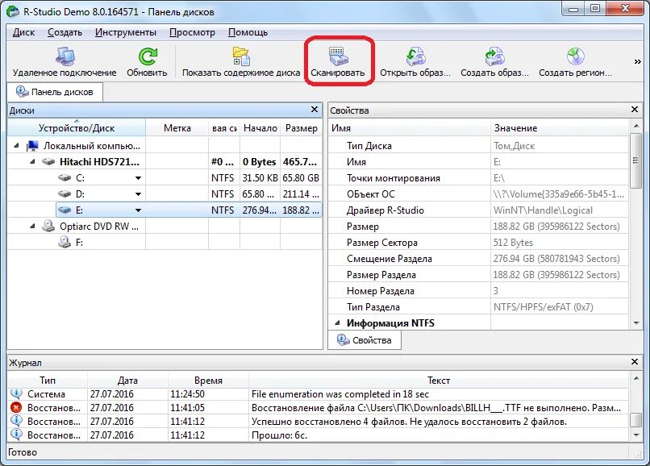Select the Optiarc DVD RW device icon

(x=48, y=226)
